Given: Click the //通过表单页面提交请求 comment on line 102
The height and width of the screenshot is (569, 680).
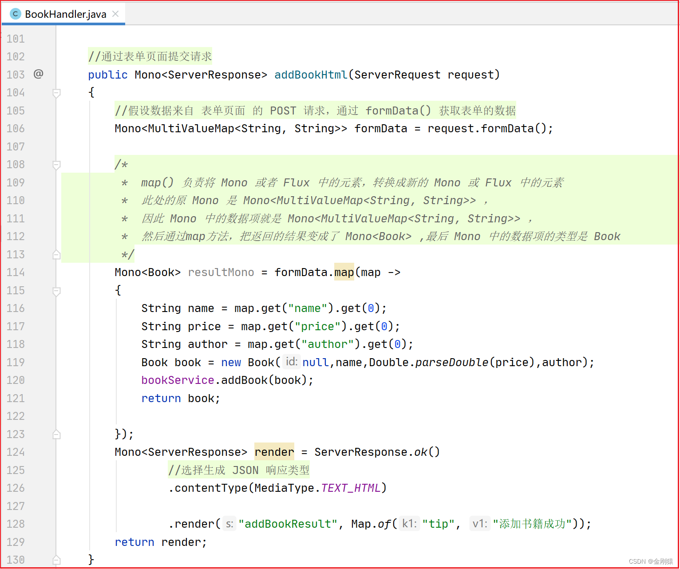Looking at the screenshot, I should 150,56.
